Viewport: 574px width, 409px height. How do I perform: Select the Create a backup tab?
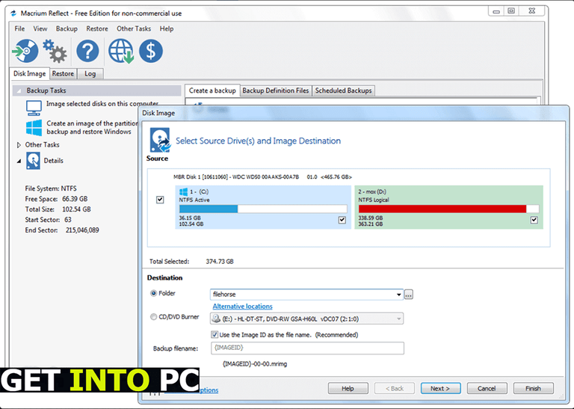point(212,90)
